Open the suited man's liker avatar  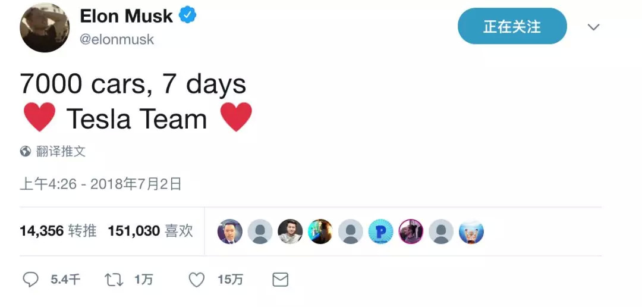[x=229, y=231]
